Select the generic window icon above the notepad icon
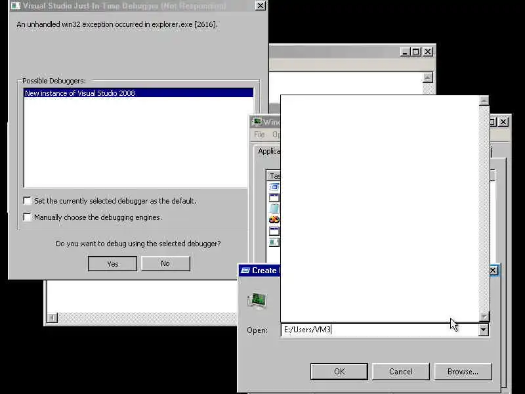Viewport: 525px width, 394px height. click(274, 198)
